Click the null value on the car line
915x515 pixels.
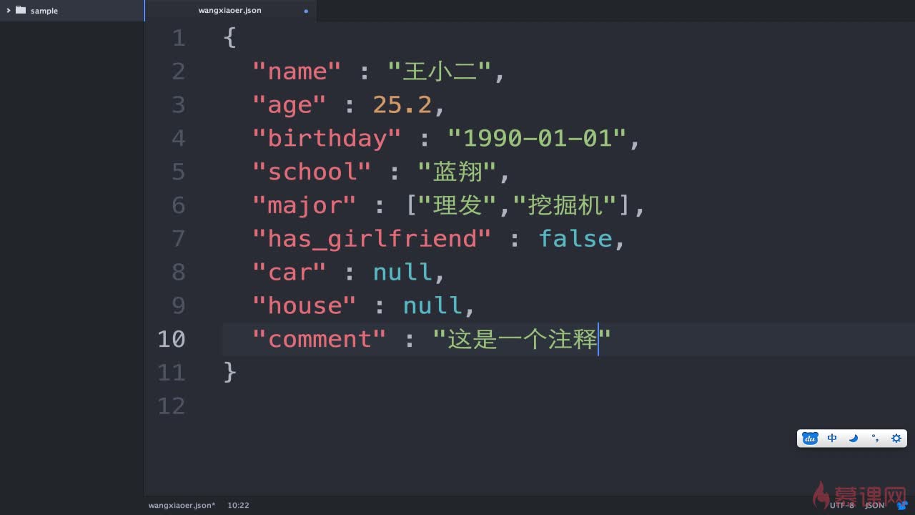pos(402,272)
